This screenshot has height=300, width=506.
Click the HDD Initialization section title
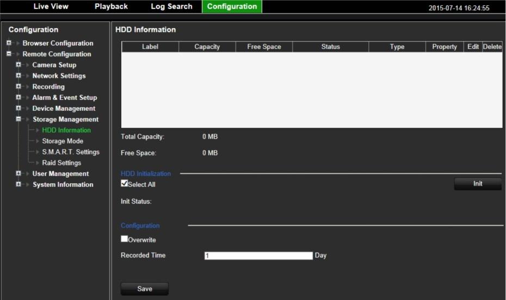pyautogui.click(x=146, y=174)
